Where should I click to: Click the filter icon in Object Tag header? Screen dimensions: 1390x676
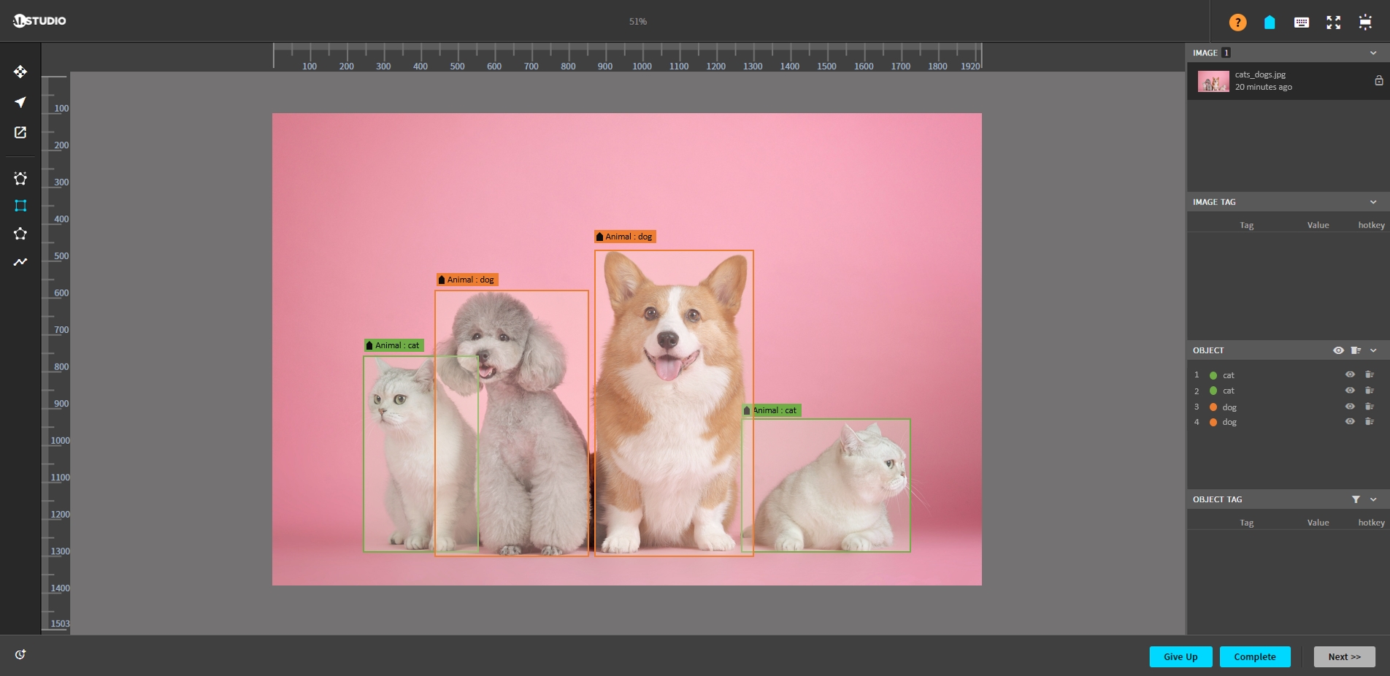tap(1356, 499)
